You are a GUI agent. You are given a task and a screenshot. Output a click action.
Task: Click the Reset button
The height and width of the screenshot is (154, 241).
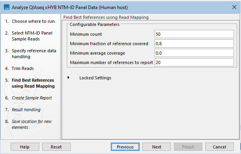(x=56, y=147)
